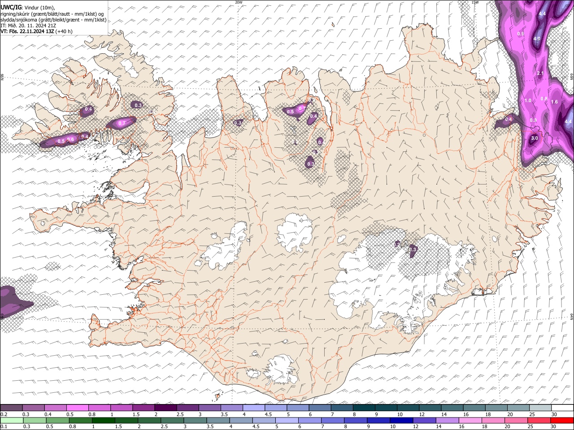Click the '0.8' label in the lower legend scale
Screen dimensions: 574x430
point(73,427)
